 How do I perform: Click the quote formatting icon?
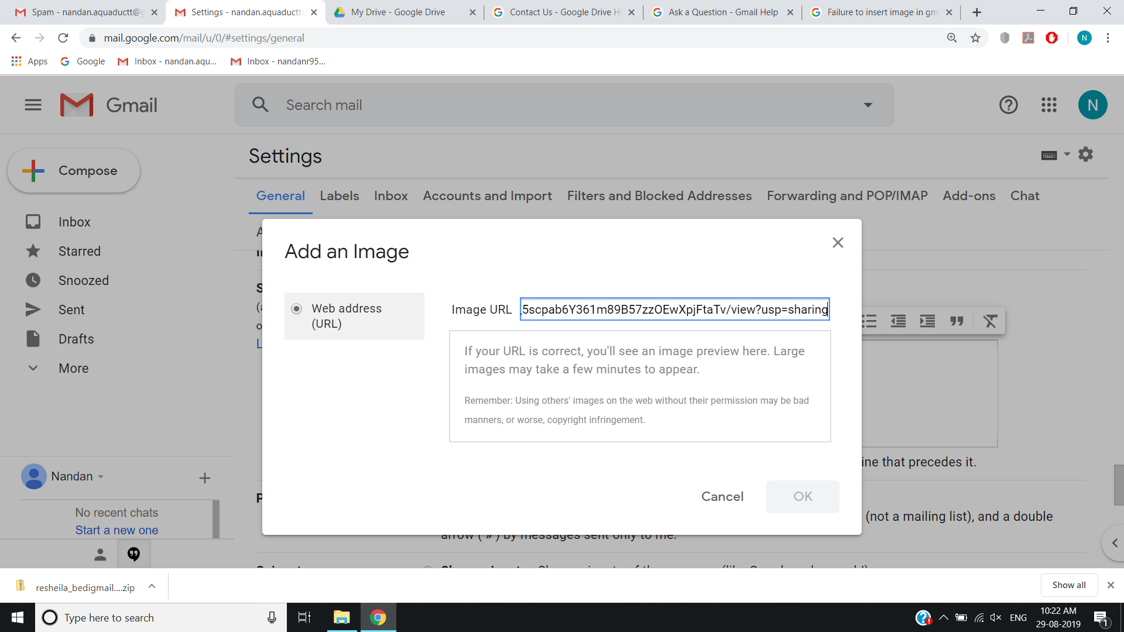(x=957, y=321)
